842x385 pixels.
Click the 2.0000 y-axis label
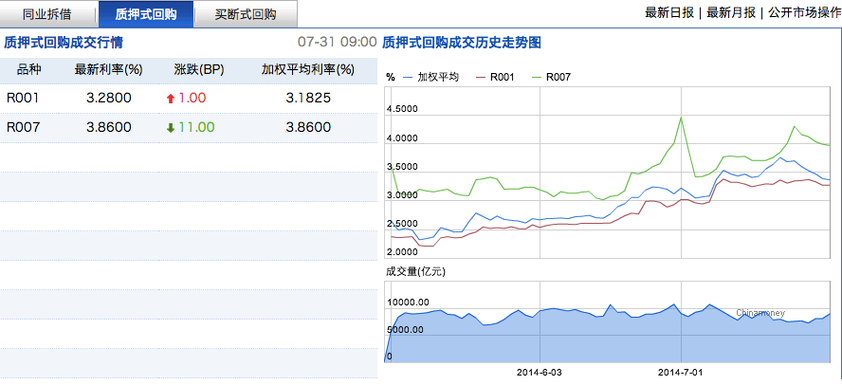point(402,252)
